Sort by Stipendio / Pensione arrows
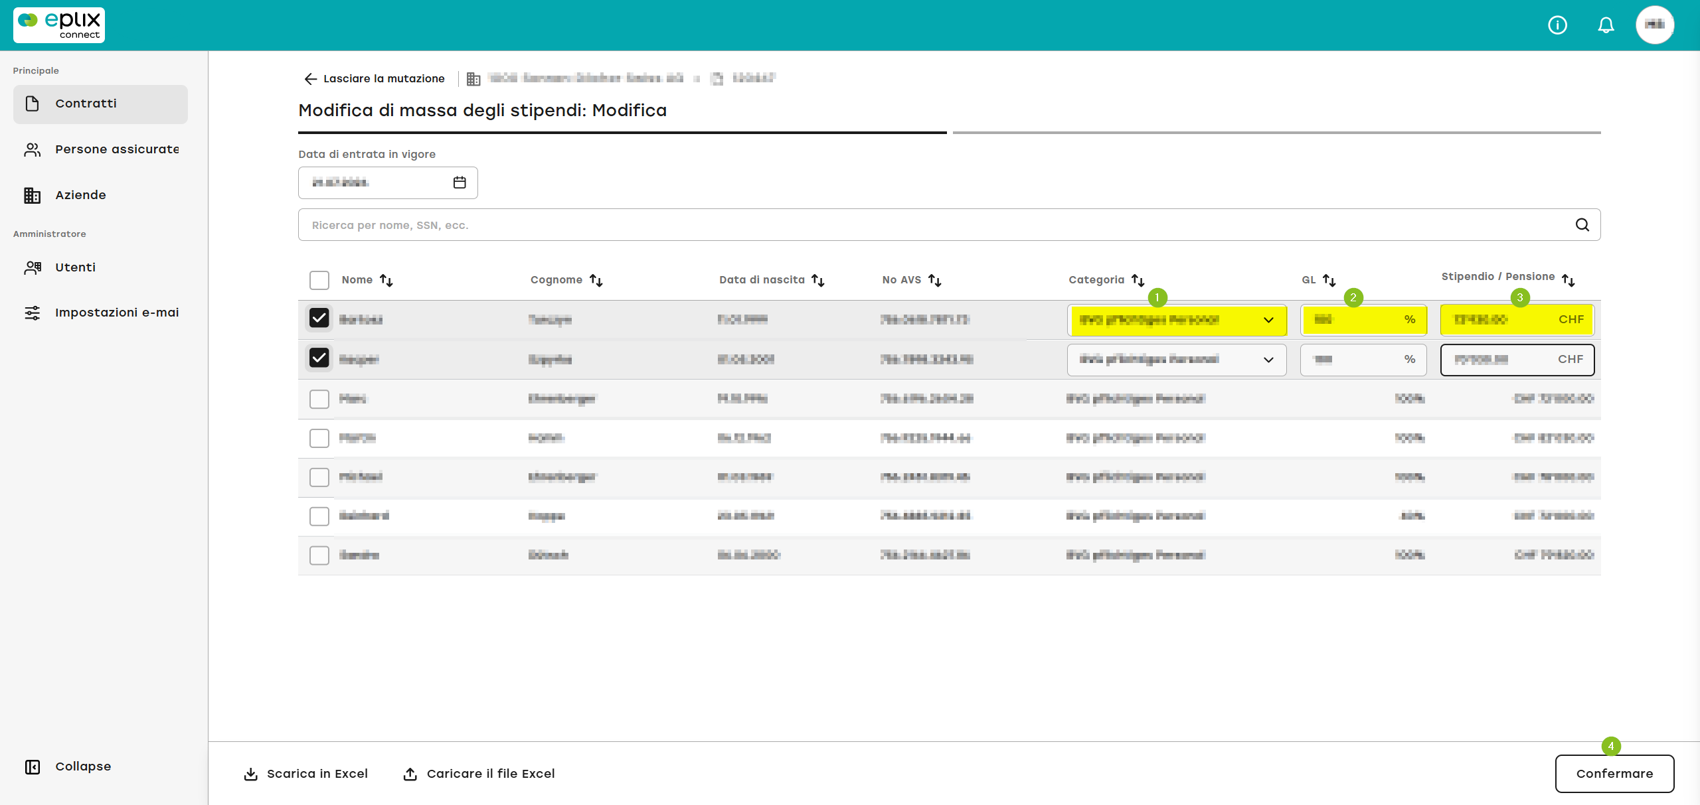This screenshot has width=1700, height=805. click(x=1569, y=280)
